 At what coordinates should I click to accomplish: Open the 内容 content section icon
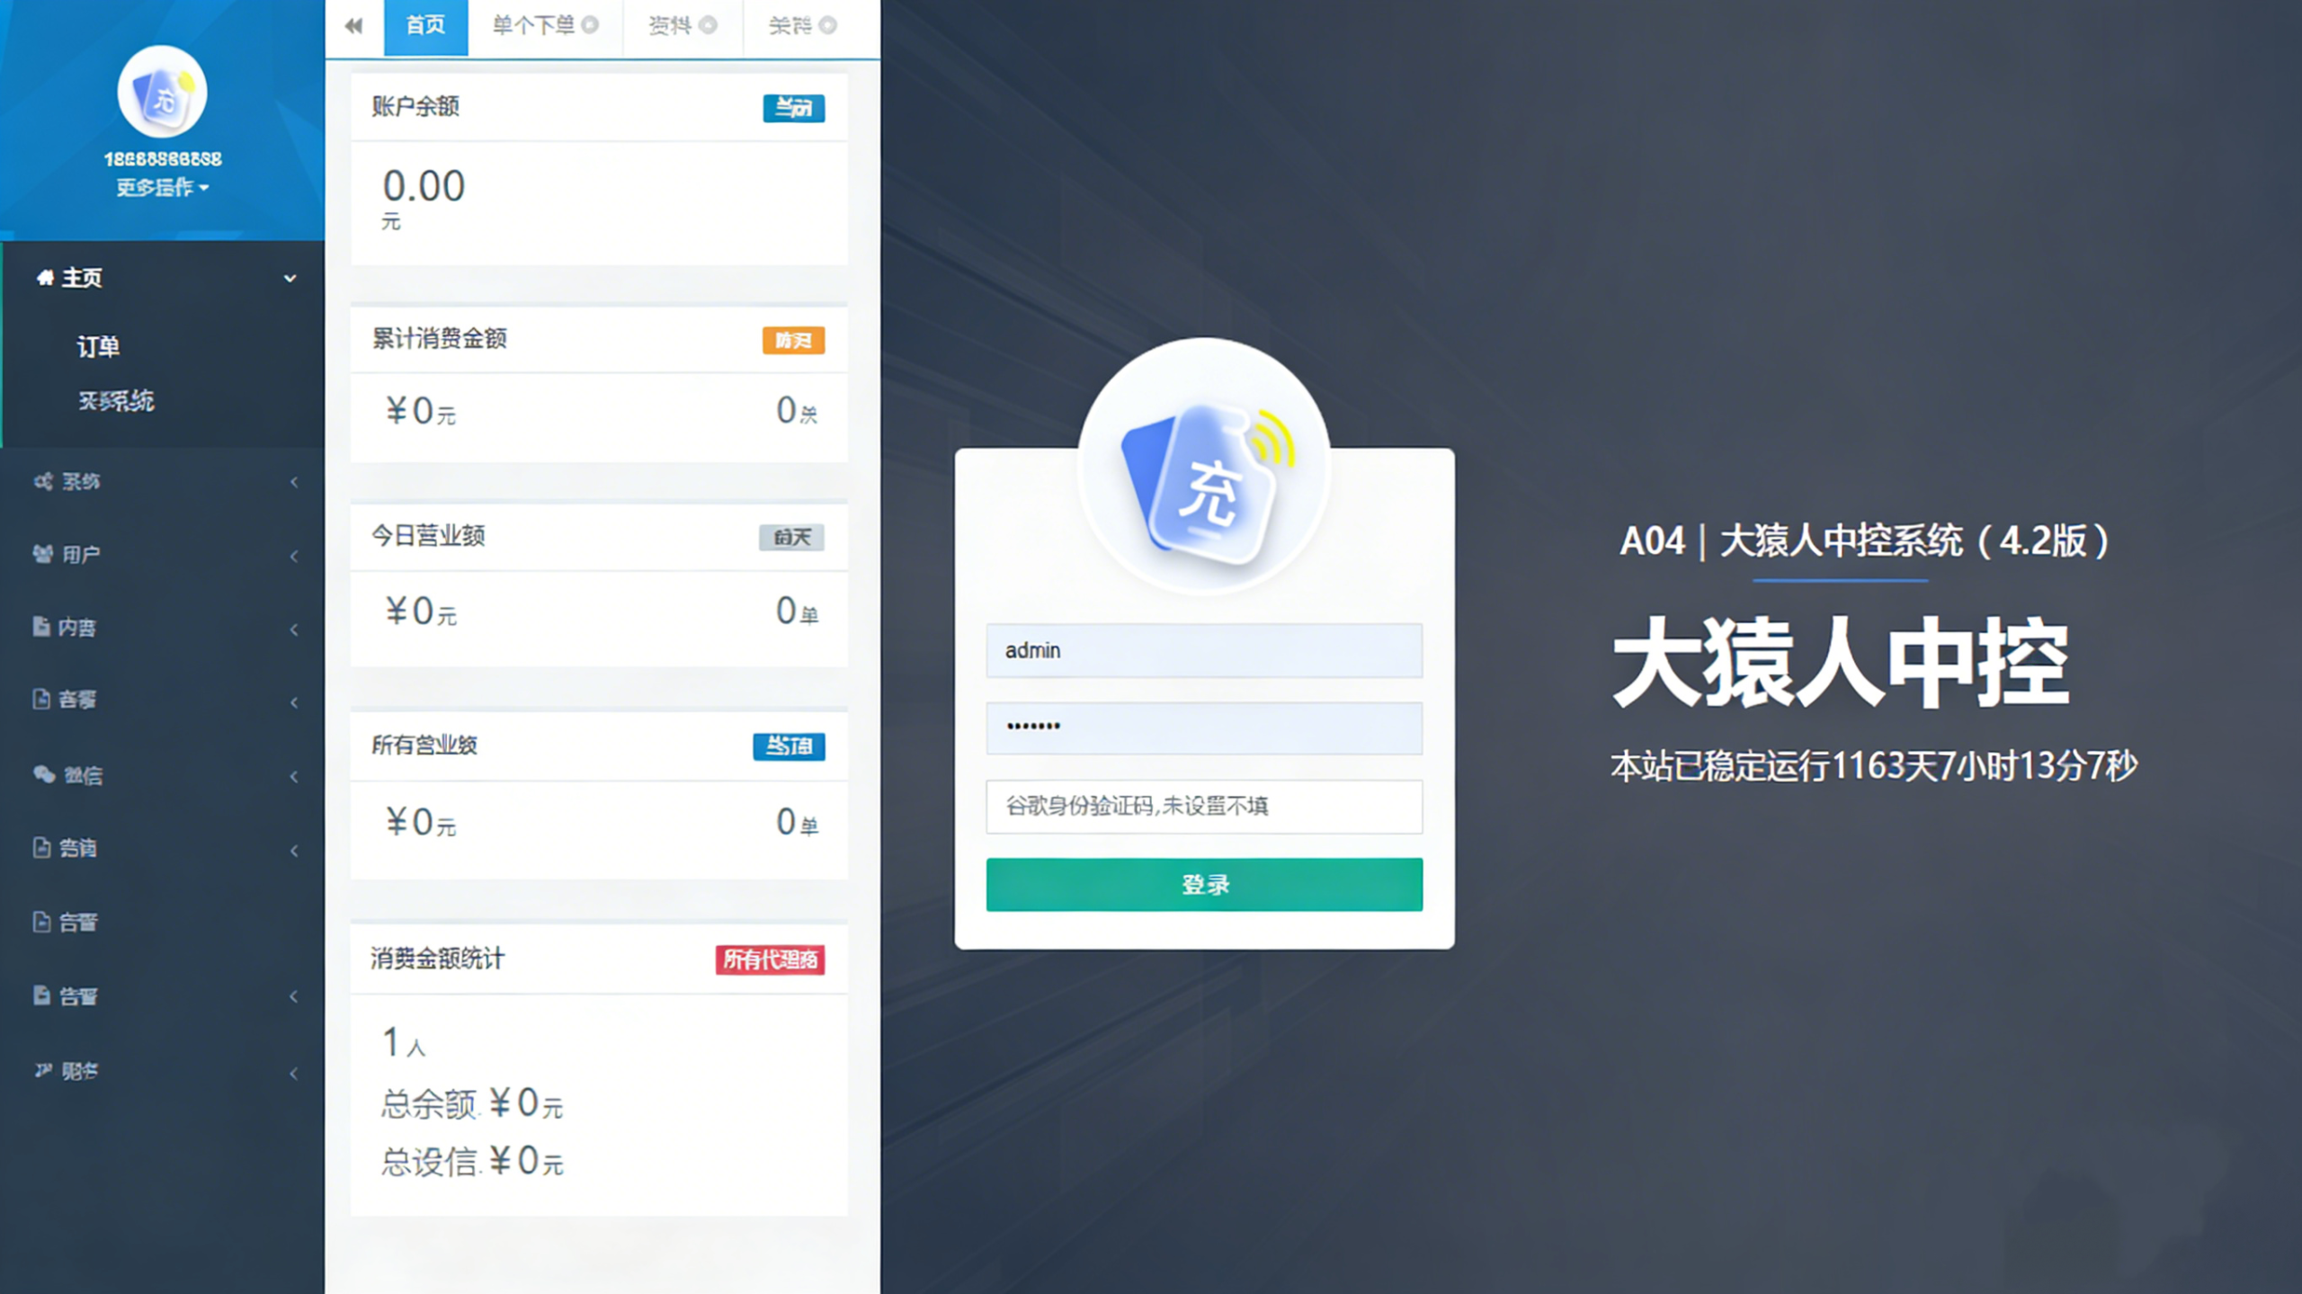click(x=40, y=628)
